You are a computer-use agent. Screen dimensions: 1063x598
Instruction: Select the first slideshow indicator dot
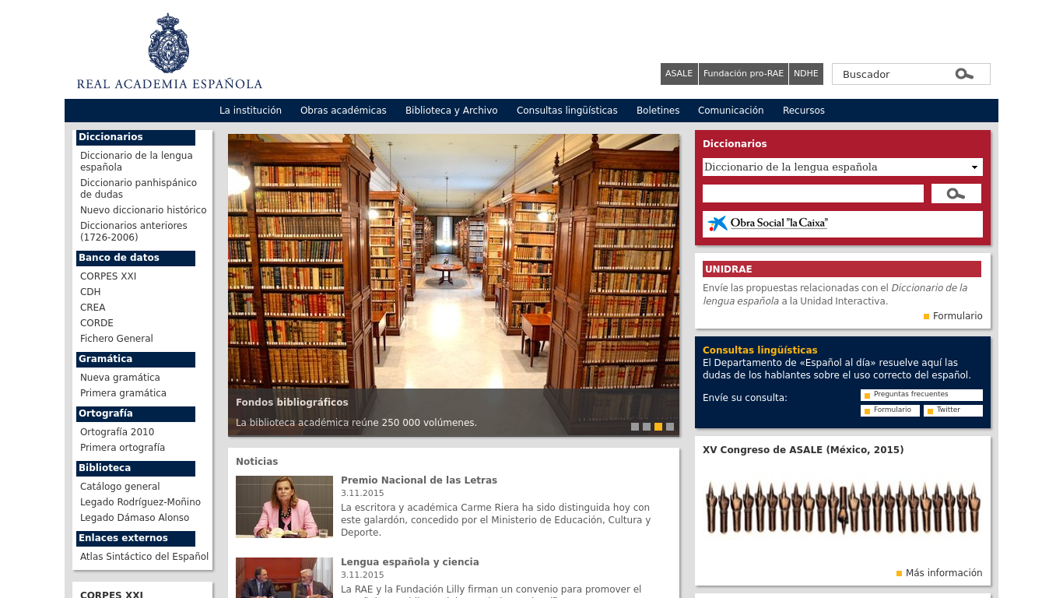pos(635,427)
